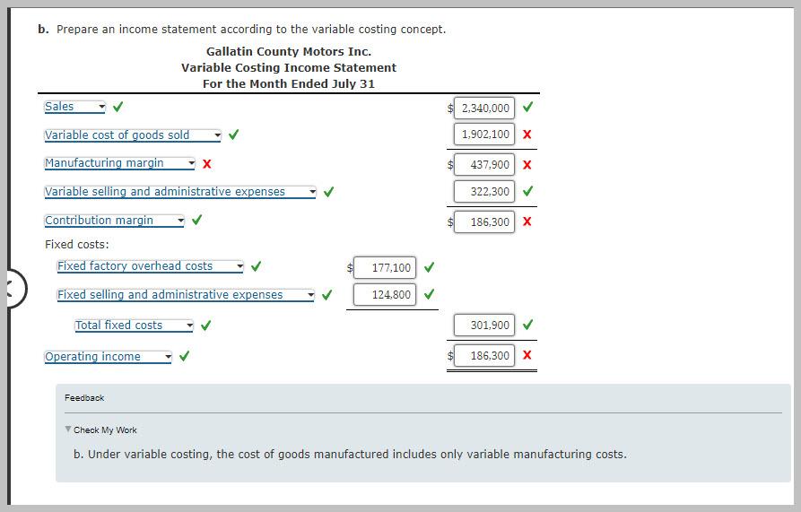The width and height of the screenshot is (801, 512).
Task: Click the 124,800 amount field
Action: [x=385, y=294]
